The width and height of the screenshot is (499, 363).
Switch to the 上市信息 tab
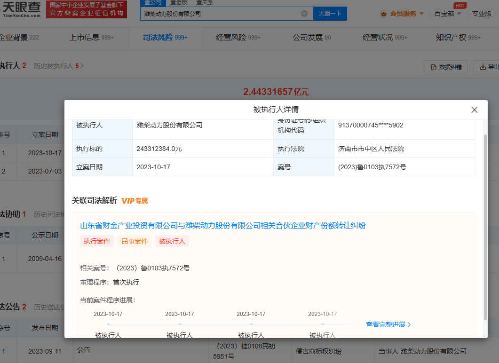click(92, 38)
